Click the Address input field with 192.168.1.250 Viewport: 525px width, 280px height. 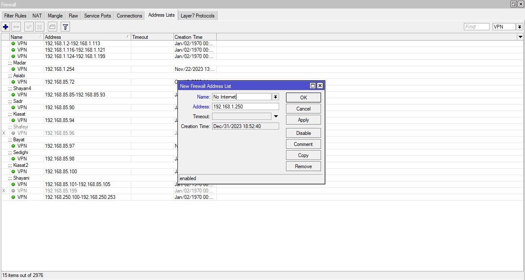(245, 107)
